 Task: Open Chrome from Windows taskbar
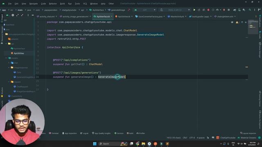pyautogui.click(x=138, y=144)
